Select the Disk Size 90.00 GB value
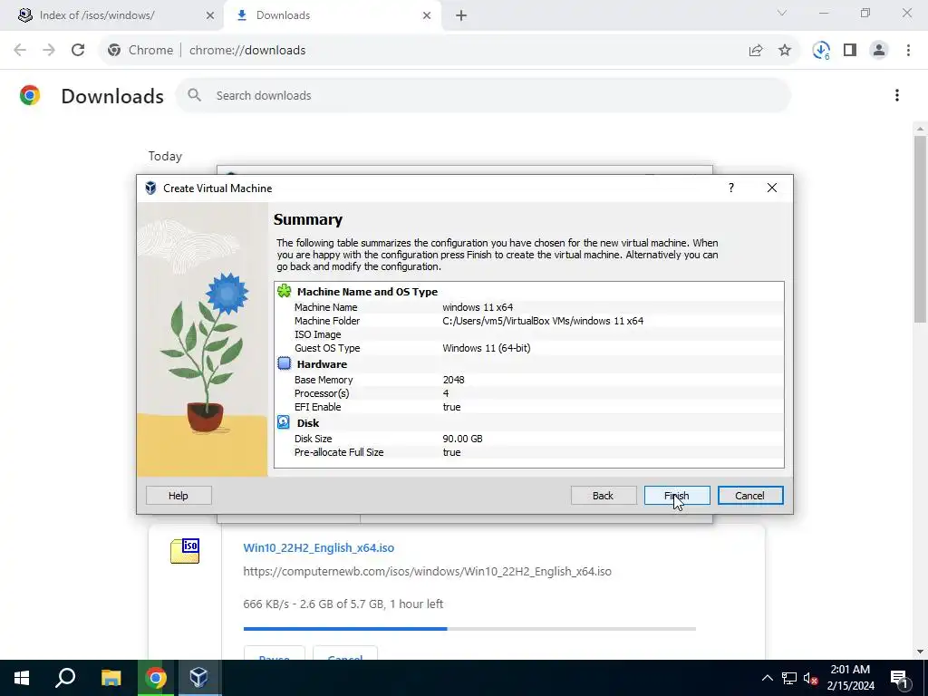 point(462,439)
